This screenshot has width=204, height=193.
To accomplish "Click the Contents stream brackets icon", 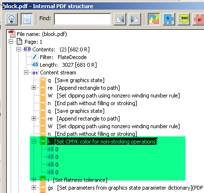I will pyautogui.click(x=27, y=49).
